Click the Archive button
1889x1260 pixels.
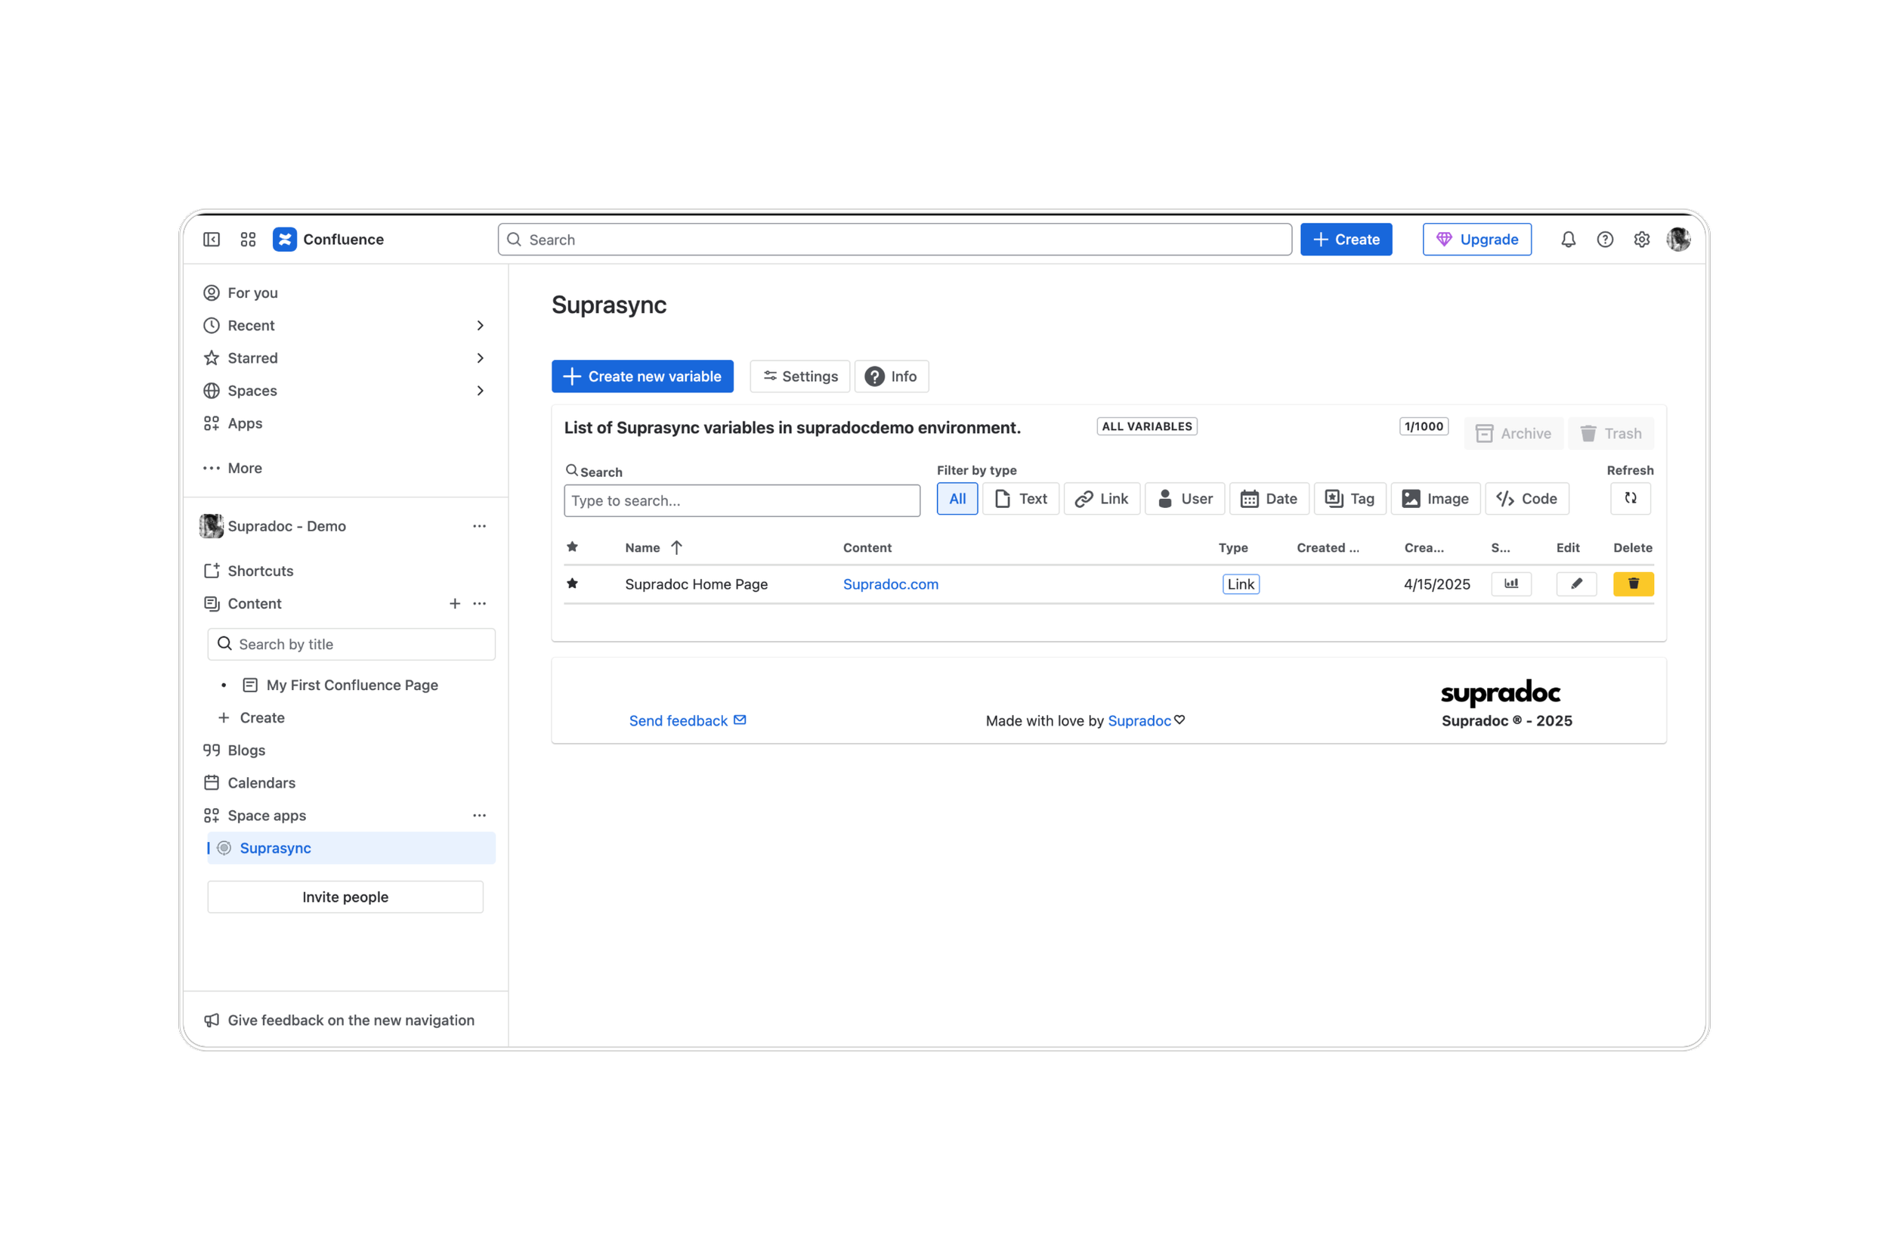point(1513,434)
